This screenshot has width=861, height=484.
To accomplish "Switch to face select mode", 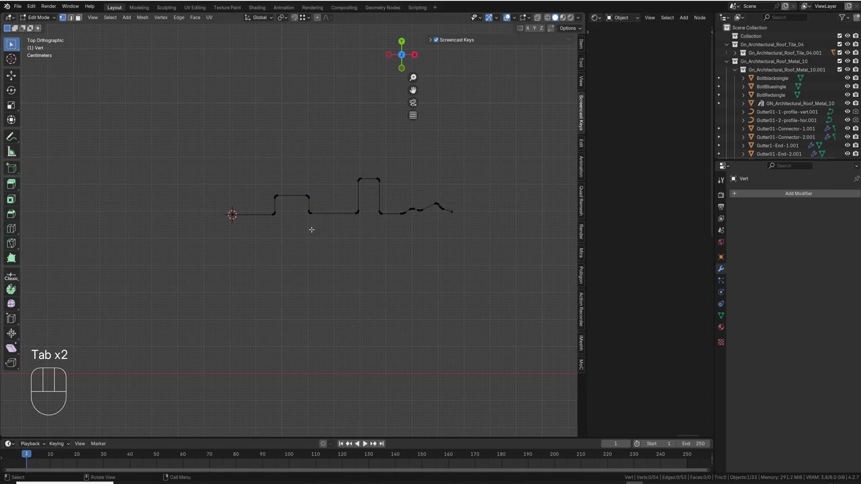I will pyautogui.click(x=78, y=17).
